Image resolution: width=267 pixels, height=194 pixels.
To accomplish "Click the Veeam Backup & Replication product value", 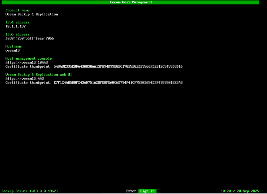I will pos(32,14).
